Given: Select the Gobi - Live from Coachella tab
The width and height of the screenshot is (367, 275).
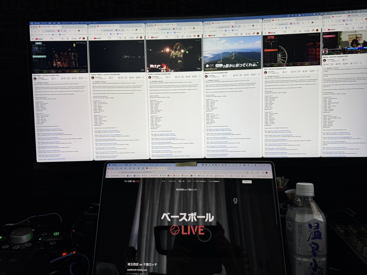Looking at the screenshot, I should point(283,20).
